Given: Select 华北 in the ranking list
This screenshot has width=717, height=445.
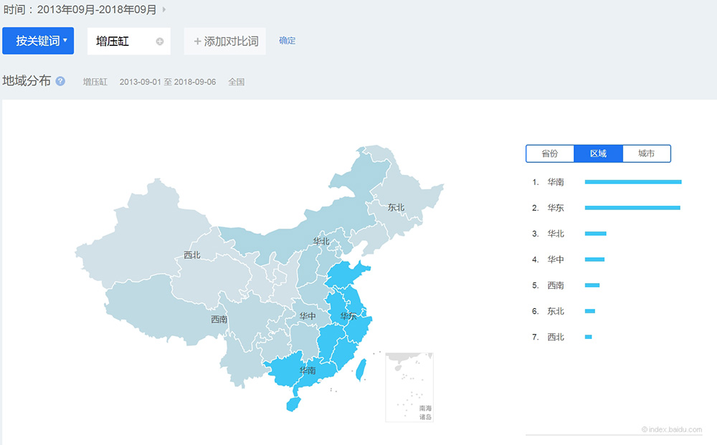Looking at the screenshot, I should 555,234.
